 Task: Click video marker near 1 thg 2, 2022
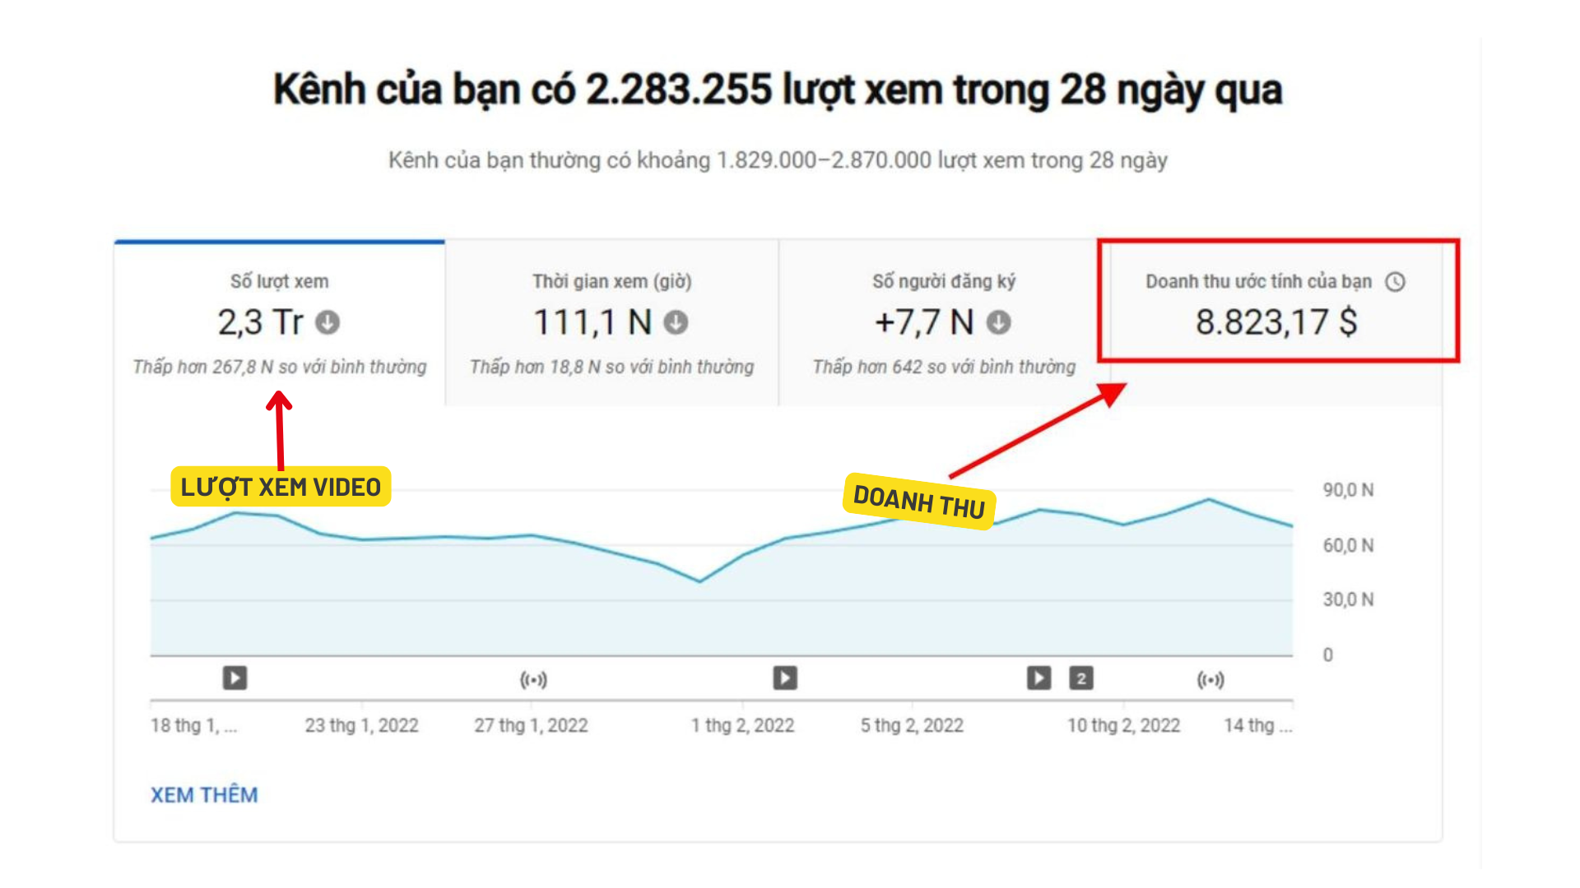pyautogui.click(x=785, y=678)
